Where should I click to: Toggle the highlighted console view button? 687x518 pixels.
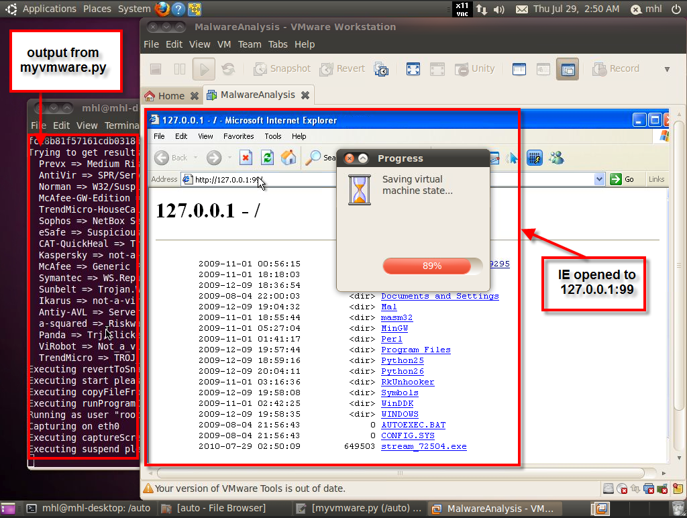point(567,69)
